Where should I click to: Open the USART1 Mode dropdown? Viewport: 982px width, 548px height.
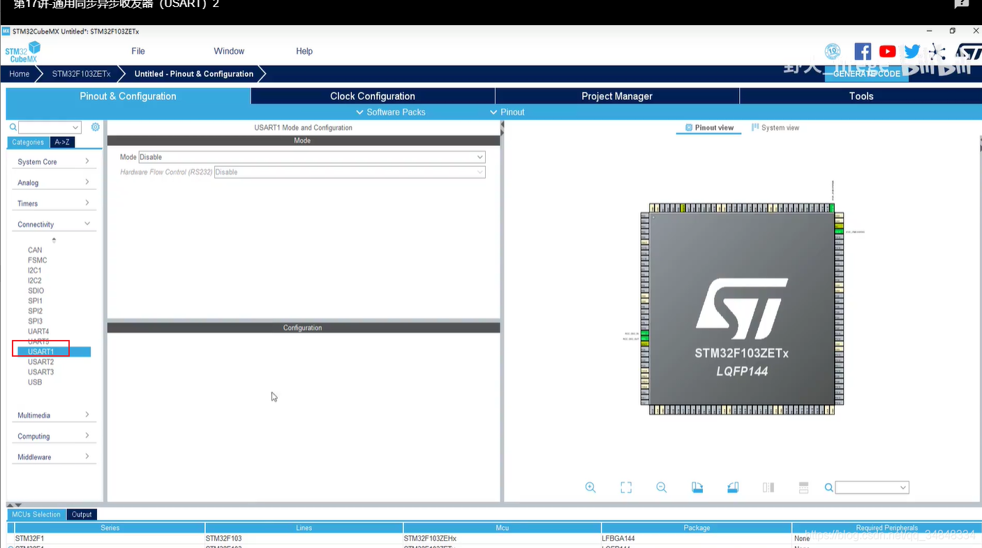pyautogui.click(x=312, y=157)
